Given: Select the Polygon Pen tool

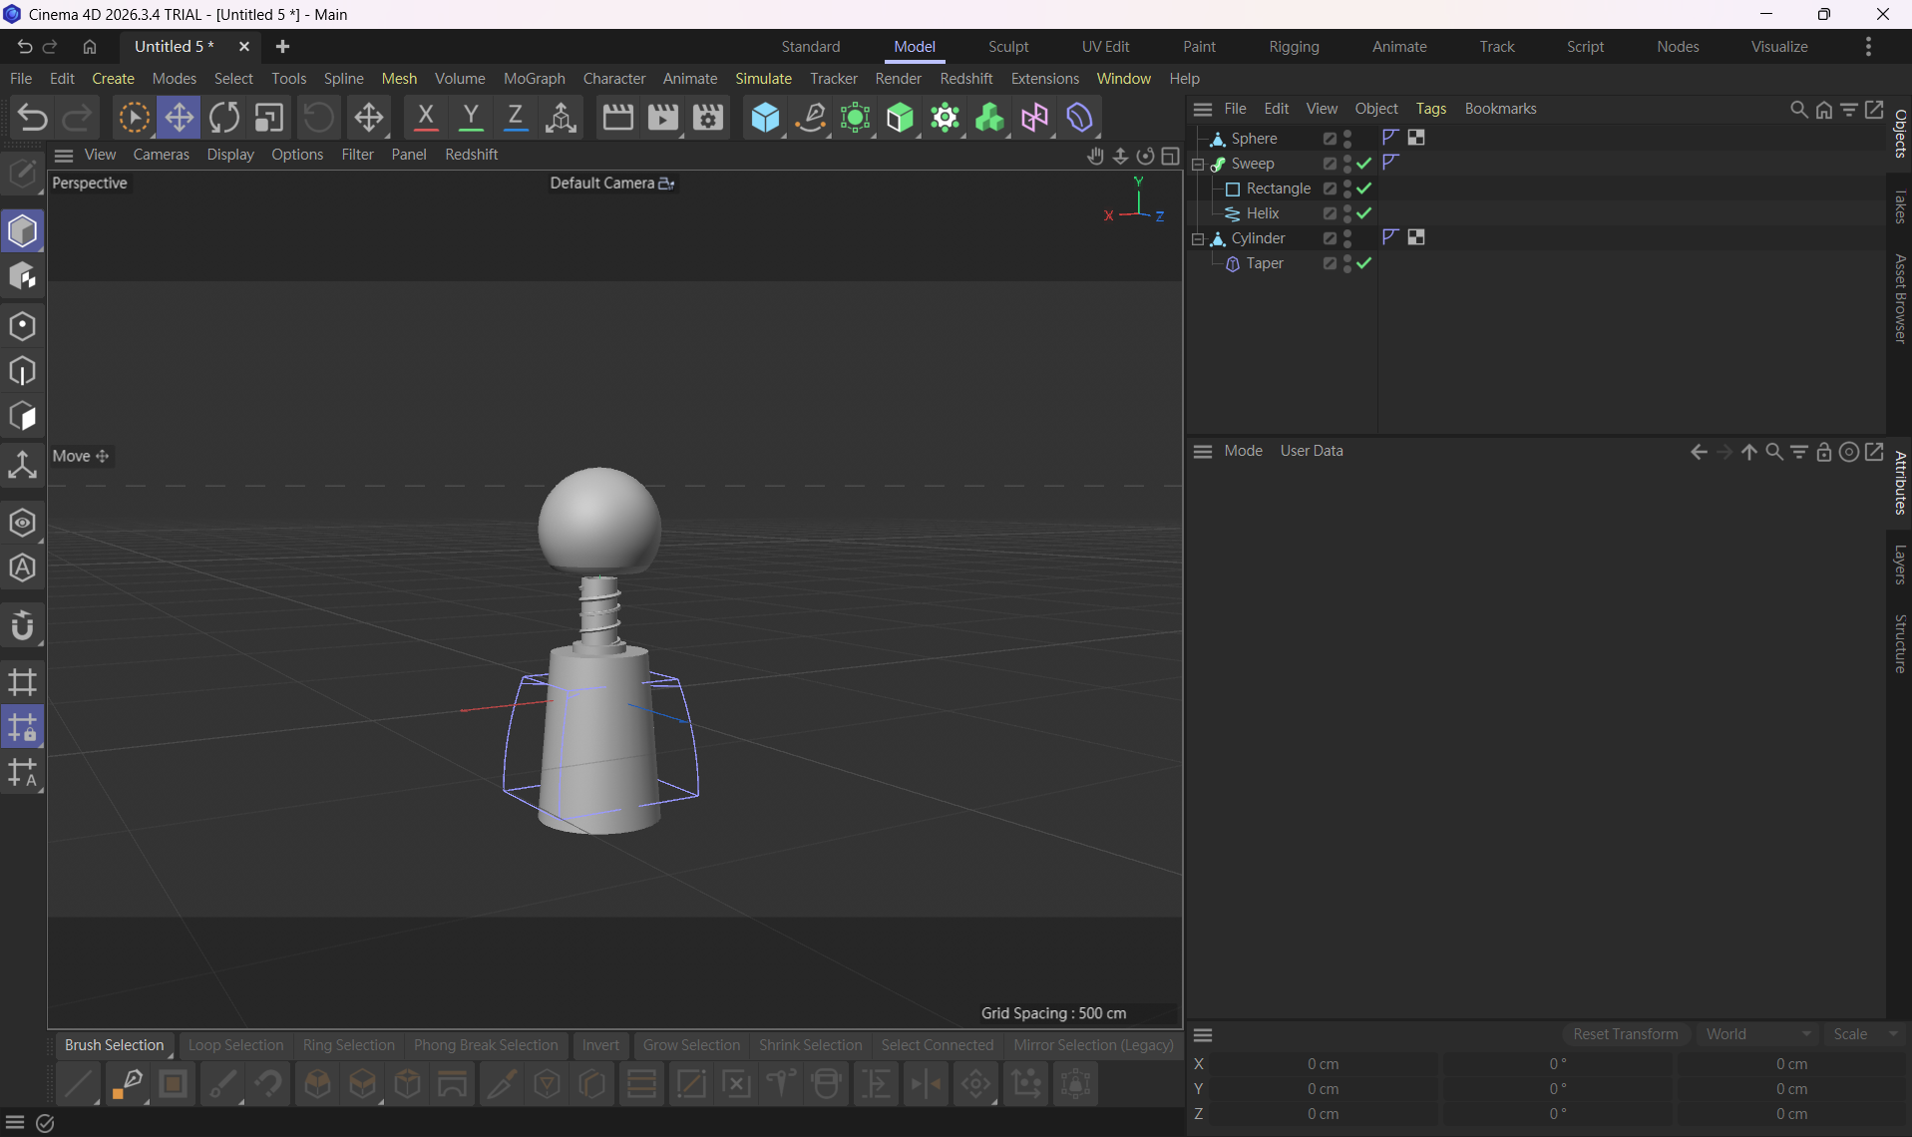Looking at the screenshot, I should tap(128, 1084).
